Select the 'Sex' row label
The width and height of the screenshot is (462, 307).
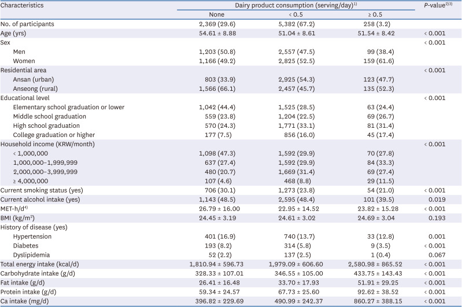[x=5, y=42]
